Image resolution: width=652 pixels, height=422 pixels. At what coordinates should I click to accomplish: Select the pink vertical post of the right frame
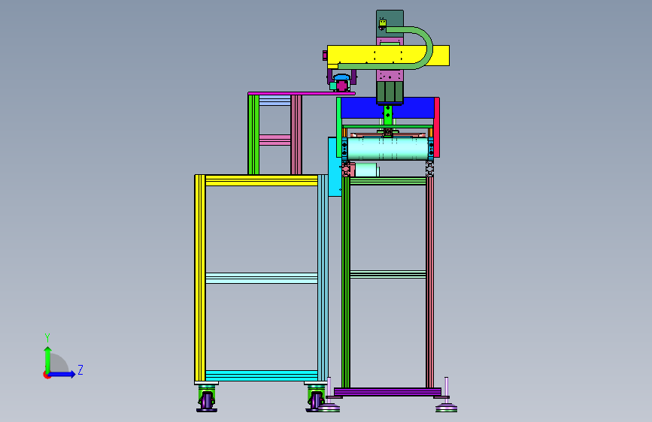coord(430,282)
